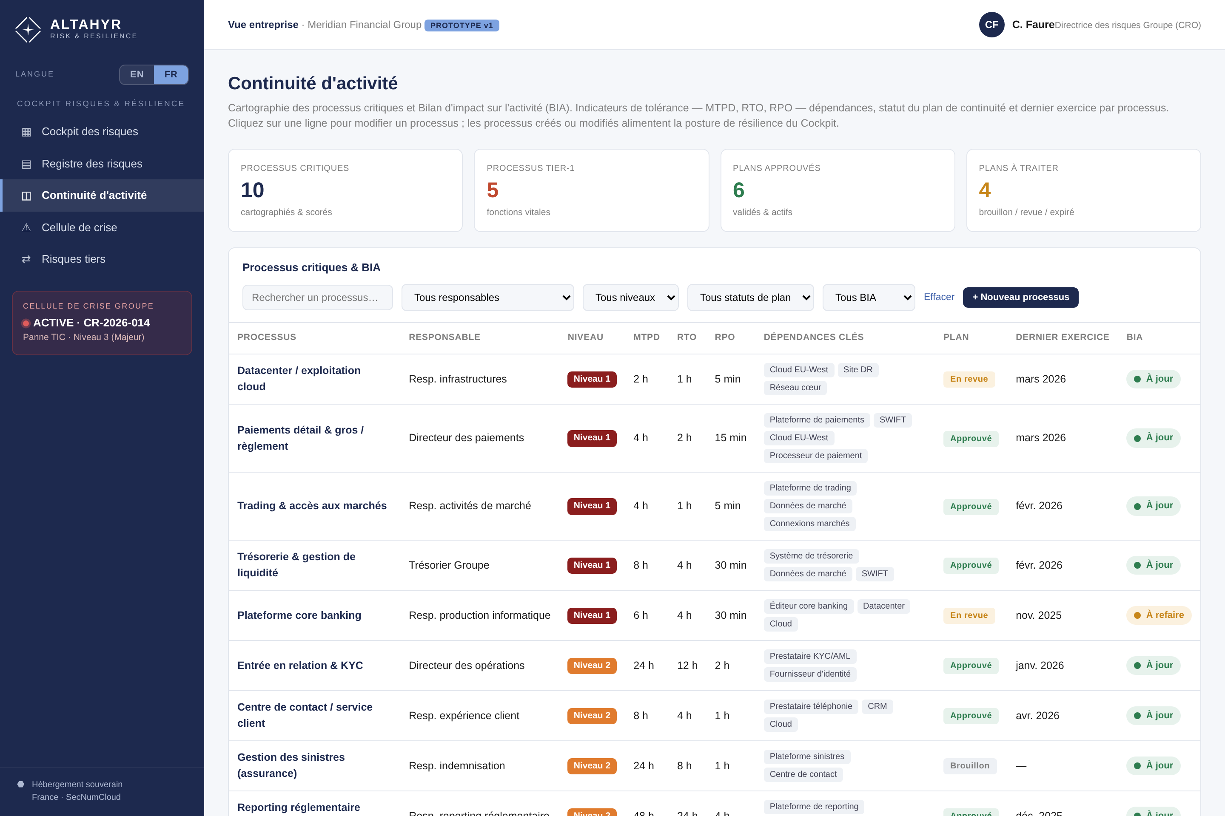
Task: Open Paiements détail & gros / règlement row
Action: pos(714,438)
